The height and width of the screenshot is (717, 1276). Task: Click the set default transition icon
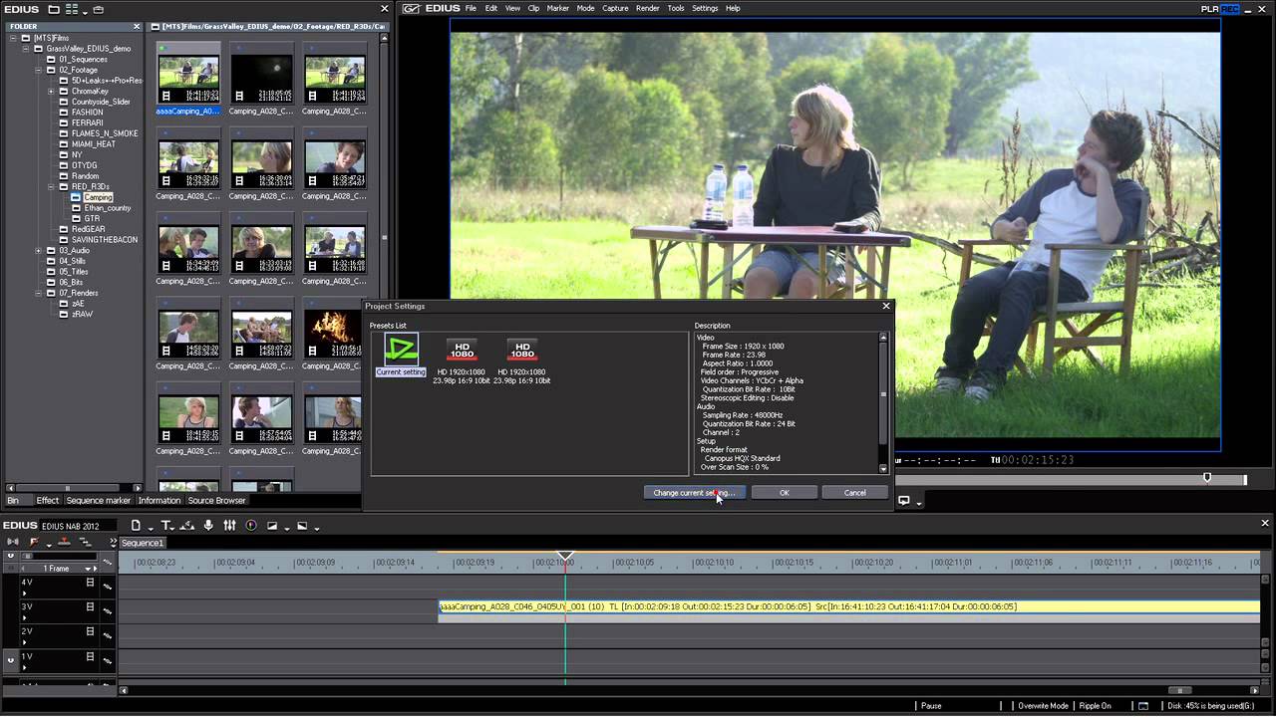[272, 525]
